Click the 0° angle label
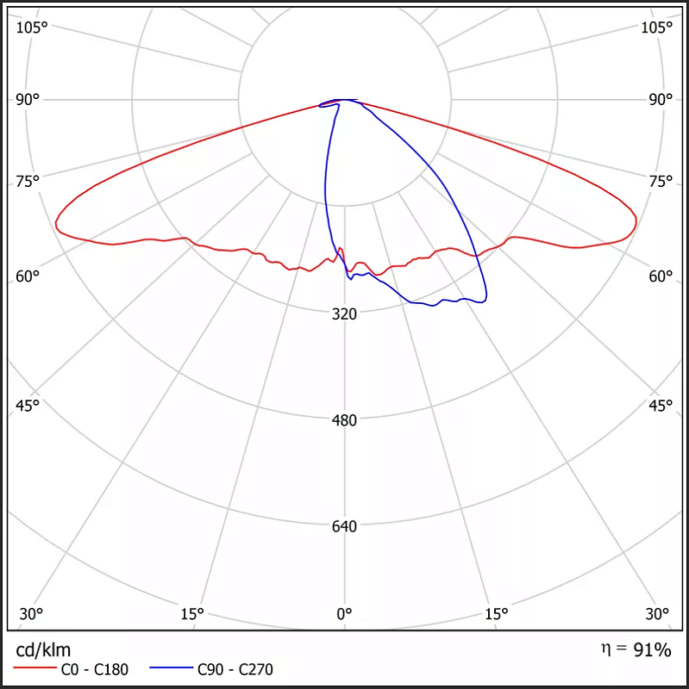The image size is (689, 689). click(x=344, y=613)
